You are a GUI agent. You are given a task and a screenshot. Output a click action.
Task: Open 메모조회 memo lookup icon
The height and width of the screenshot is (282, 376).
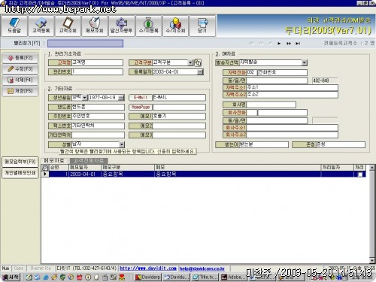coord(95,26)
